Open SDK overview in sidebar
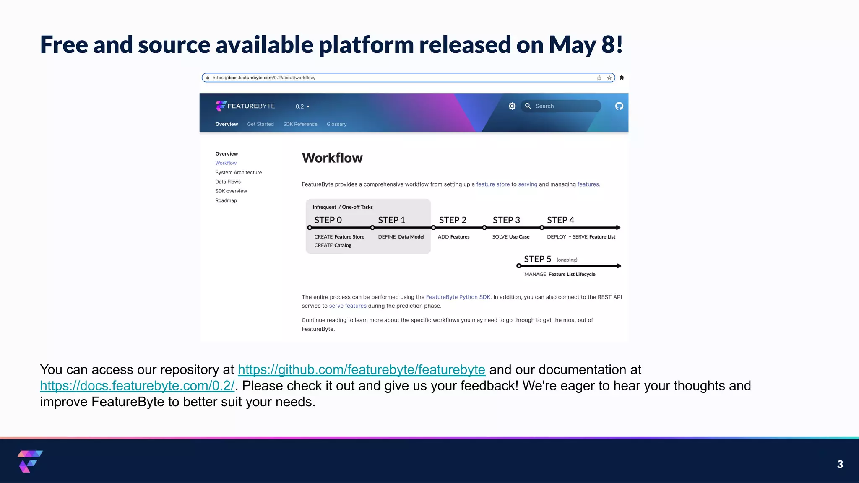 coord(231,191)
